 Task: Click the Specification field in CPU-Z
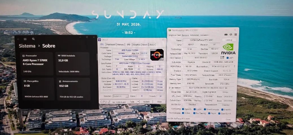138,63
